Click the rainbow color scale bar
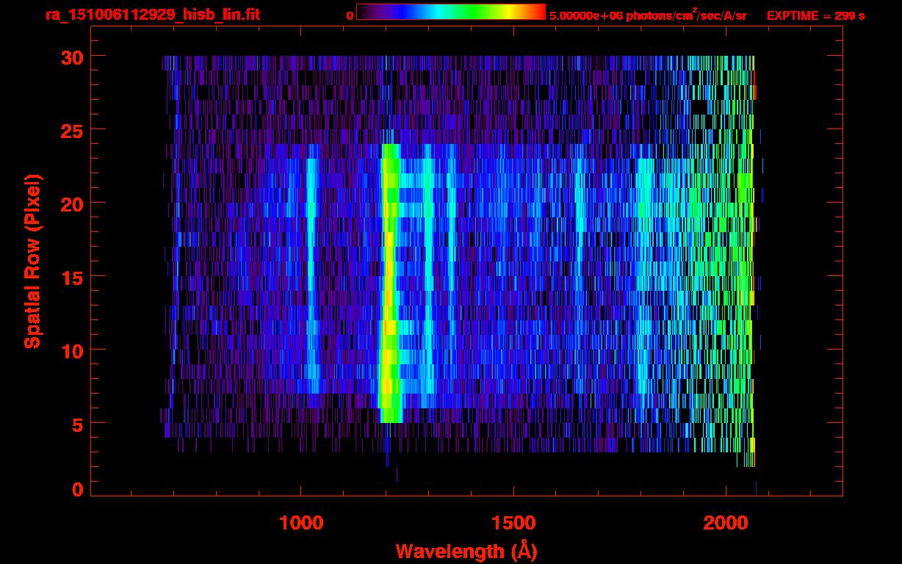Viewport: 902px width, 564px height. point(450,12)
